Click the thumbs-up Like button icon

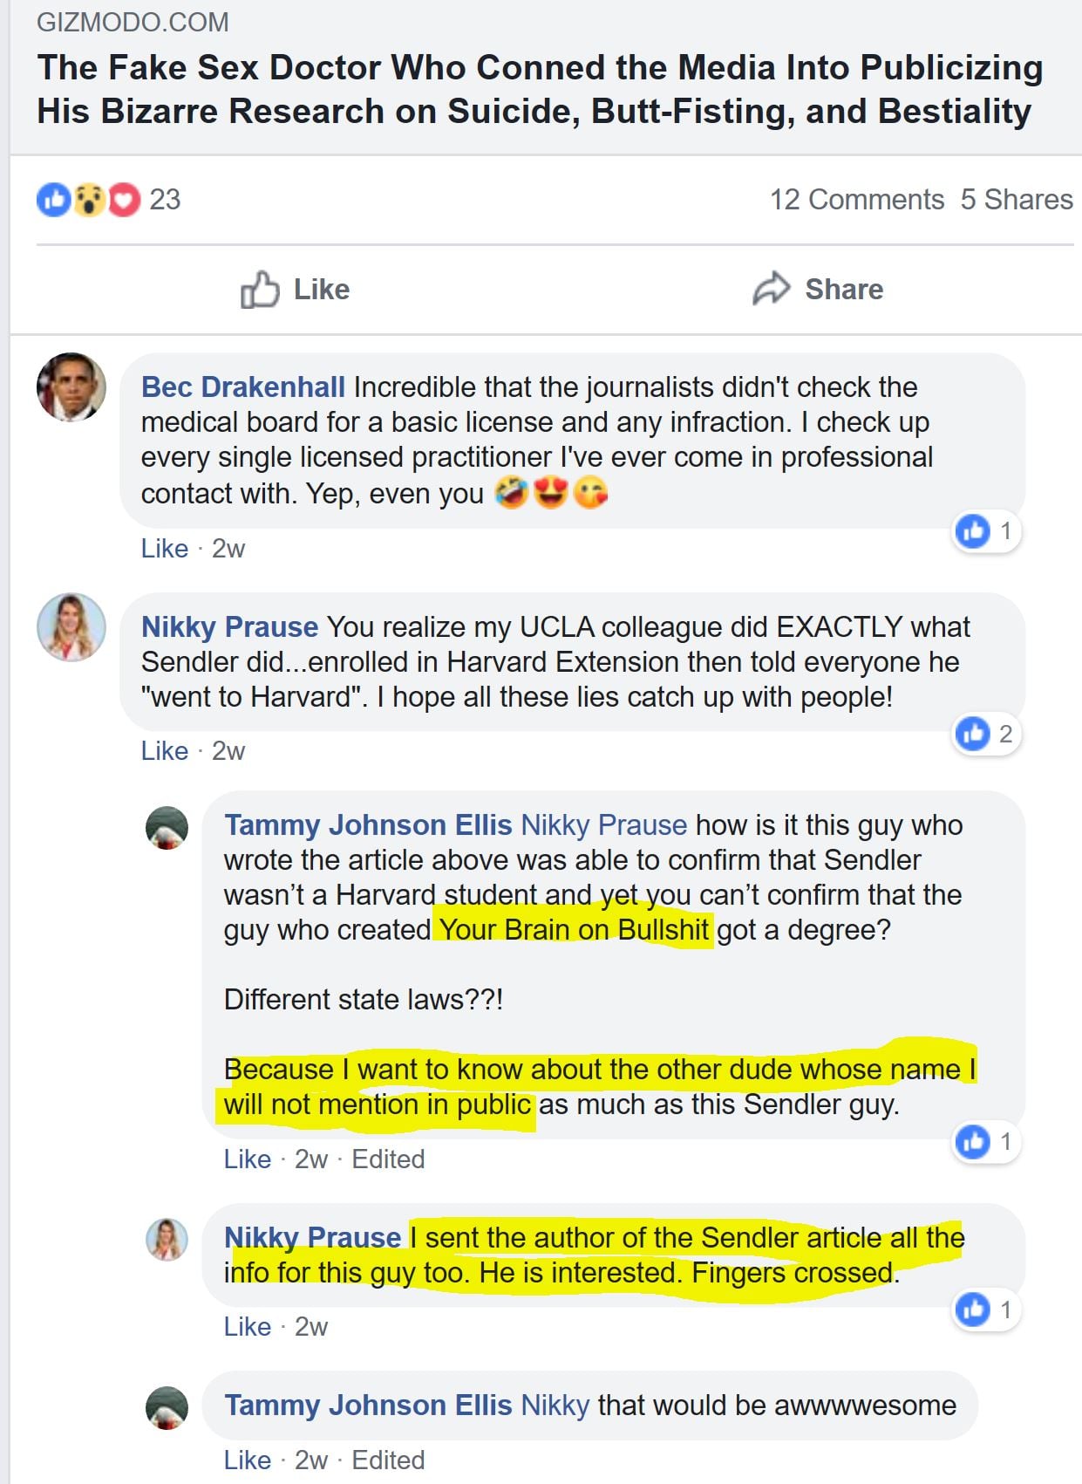(x=260, y=290)
